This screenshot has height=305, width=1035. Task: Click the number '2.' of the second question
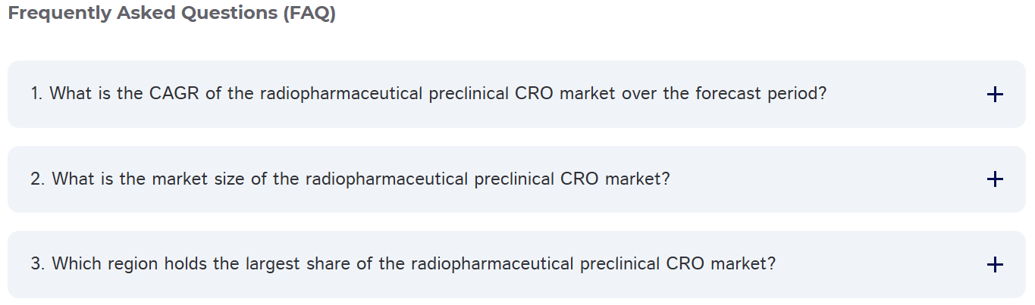pos(38,179)
